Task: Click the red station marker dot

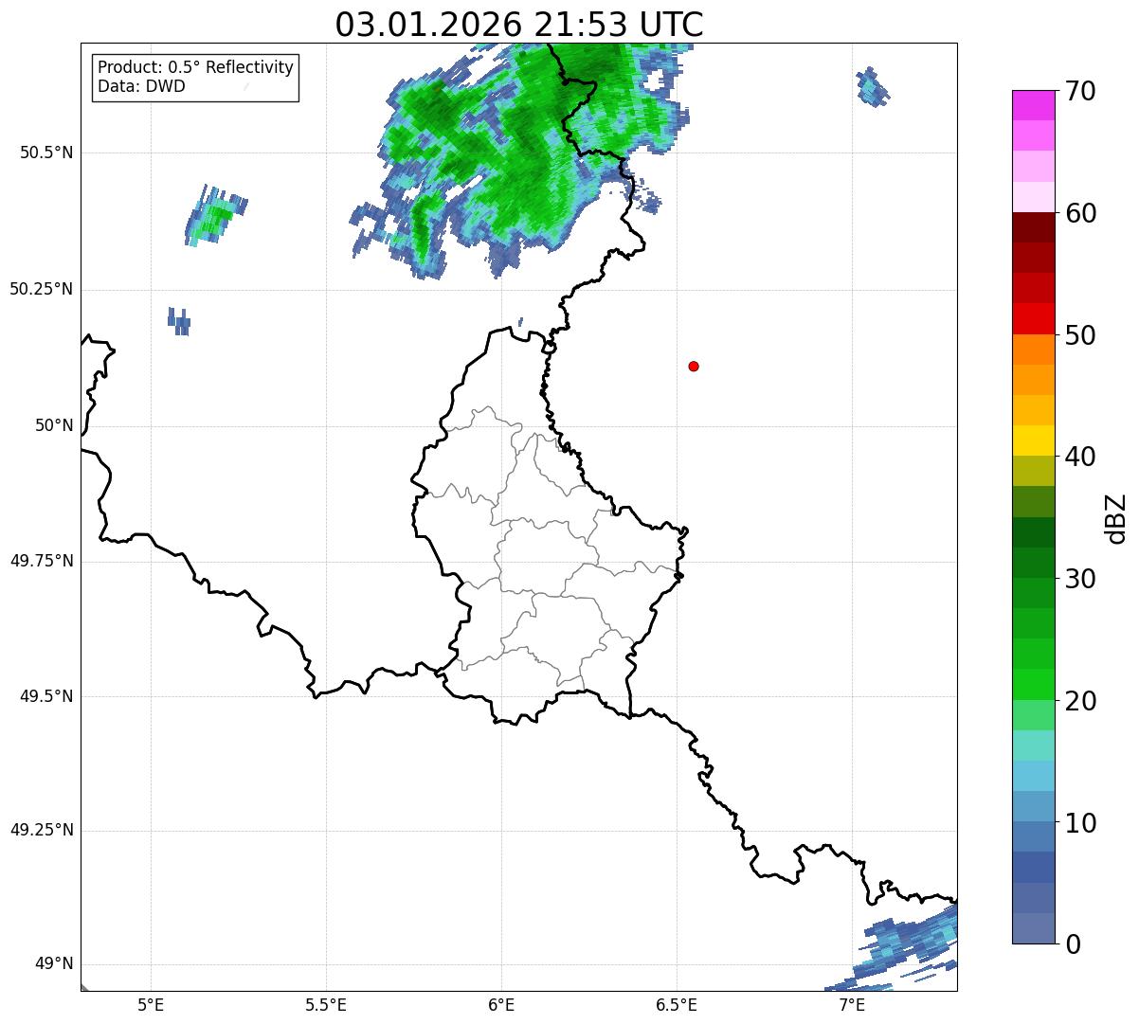Action: click(694, 366)
